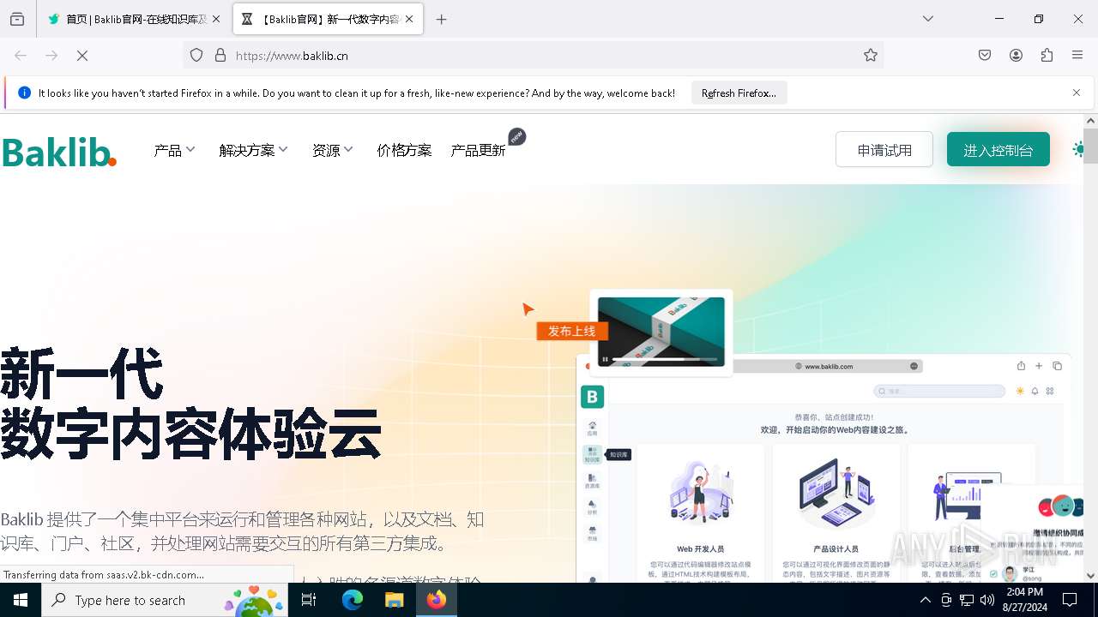Save page to Pocket
Viewport: 1098px width, 617px height.
985,56
